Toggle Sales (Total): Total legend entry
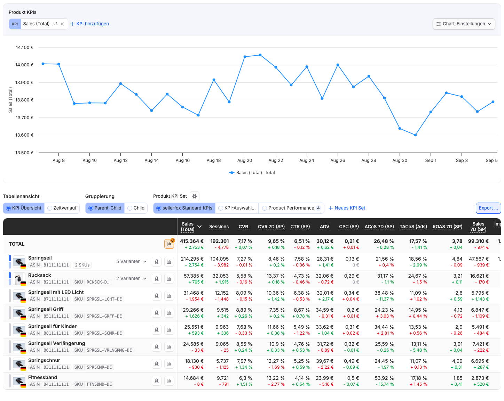This screenshot has width=504, height=401. click(x=252, y=173)
